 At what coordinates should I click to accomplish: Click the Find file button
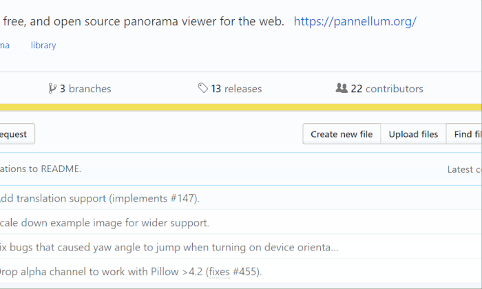point(467,134)
